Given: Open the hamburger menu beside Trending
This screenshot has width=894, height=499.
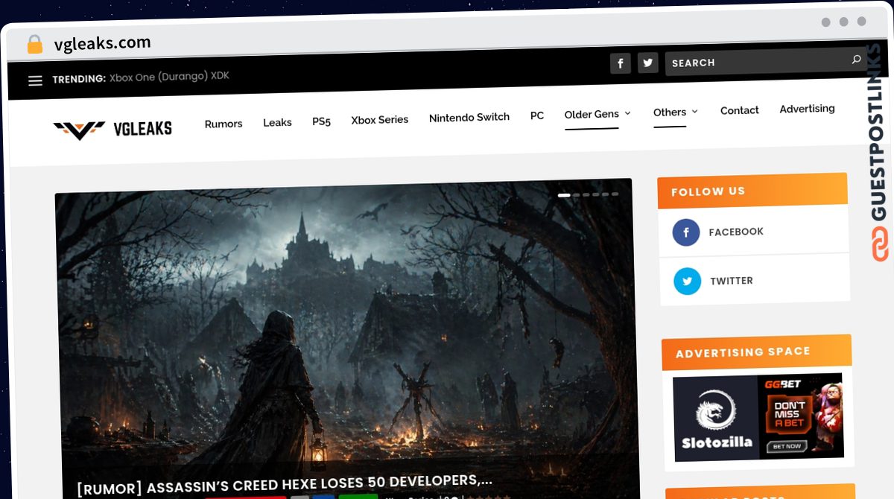Looking at the screenshot, I should coord(35,80).
